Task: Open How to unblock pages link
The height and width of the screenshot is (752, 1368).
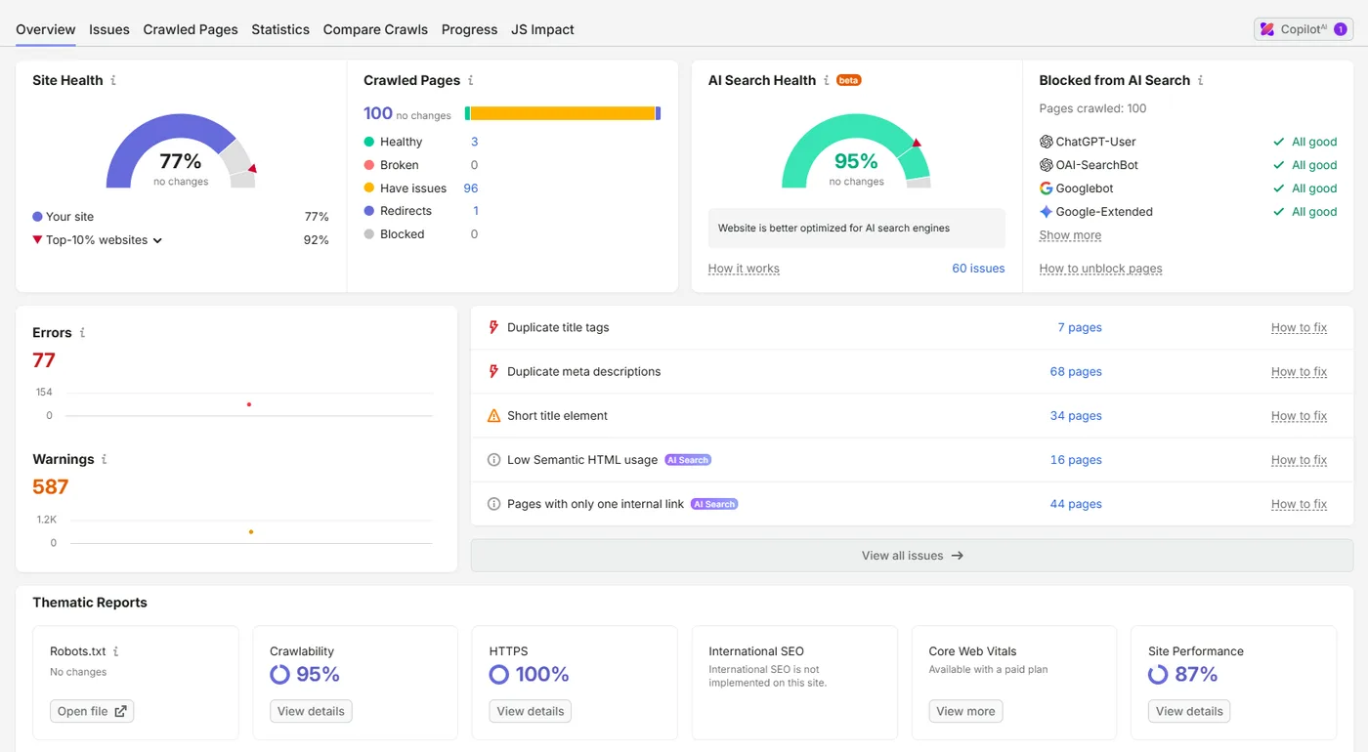Action: [1100, 269]
